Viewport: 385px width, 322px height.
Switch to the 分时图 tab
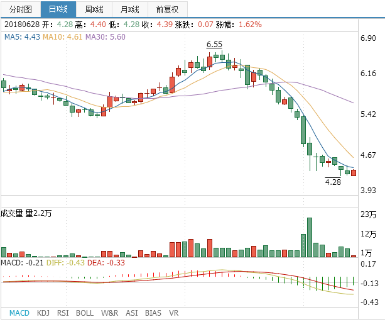click(20, 9)
